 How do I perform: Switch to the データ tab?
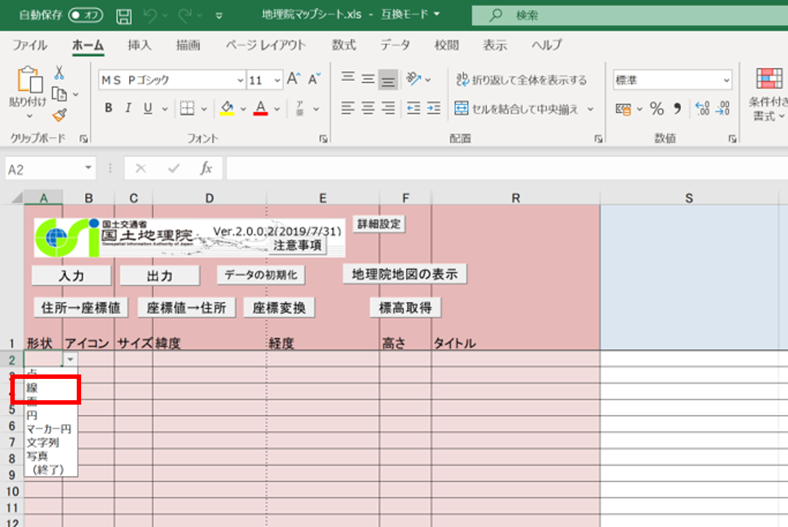[x=395, y=45]
